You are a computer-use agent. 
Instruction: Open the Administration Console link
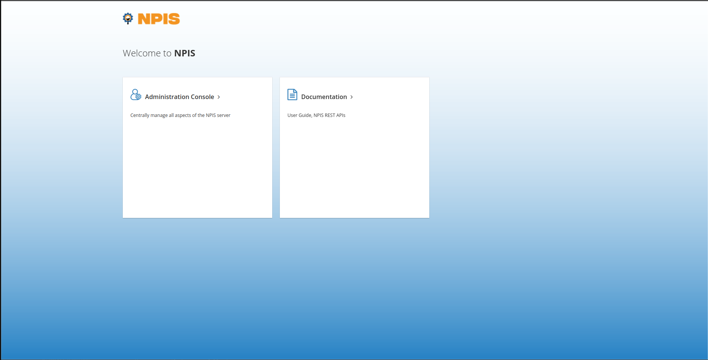[179, 97]
